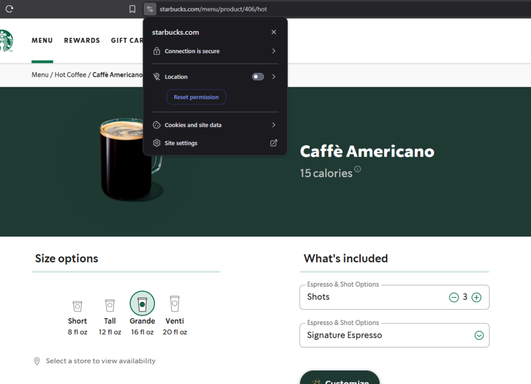Open the REWARDS navigation tab

(x=82, y=40)
